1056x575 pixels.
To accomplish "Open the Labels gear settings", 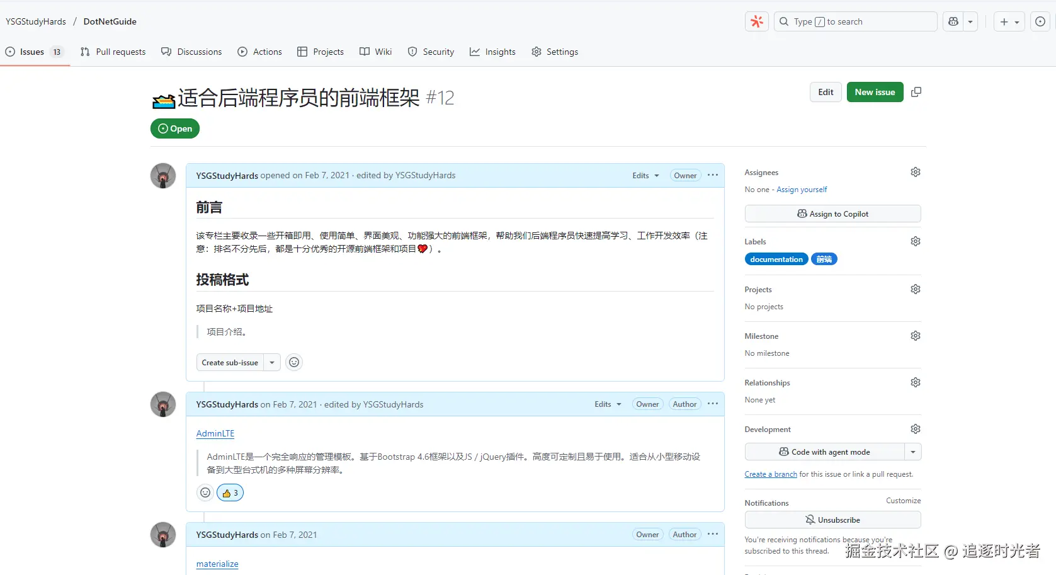I will [x=916, y=241].
